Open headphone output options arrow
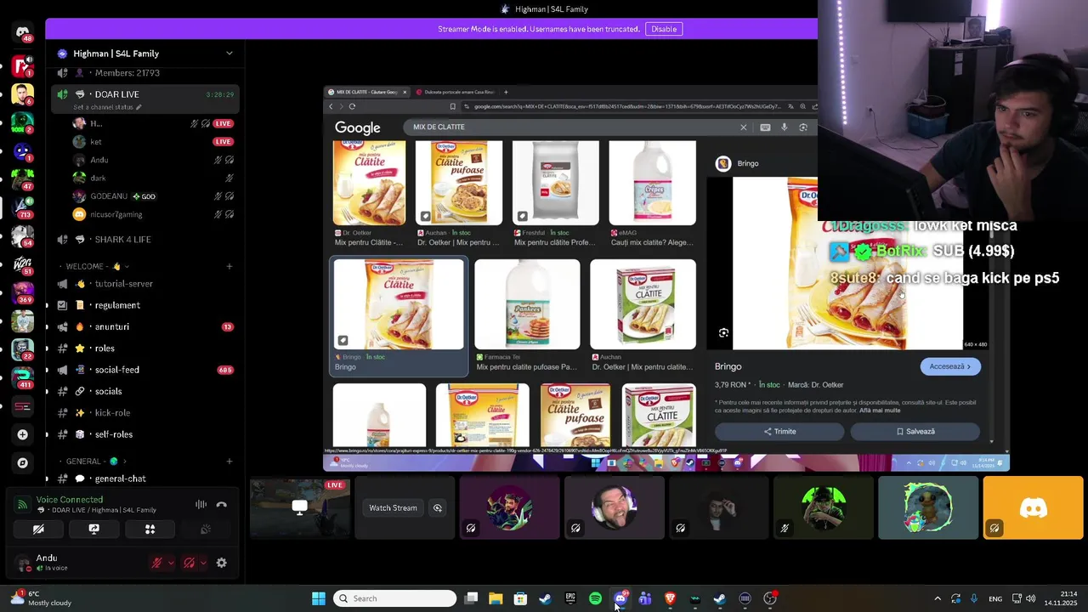Image resolution: width=1088 pixels, height=612 pixels. tap(203, 563)
